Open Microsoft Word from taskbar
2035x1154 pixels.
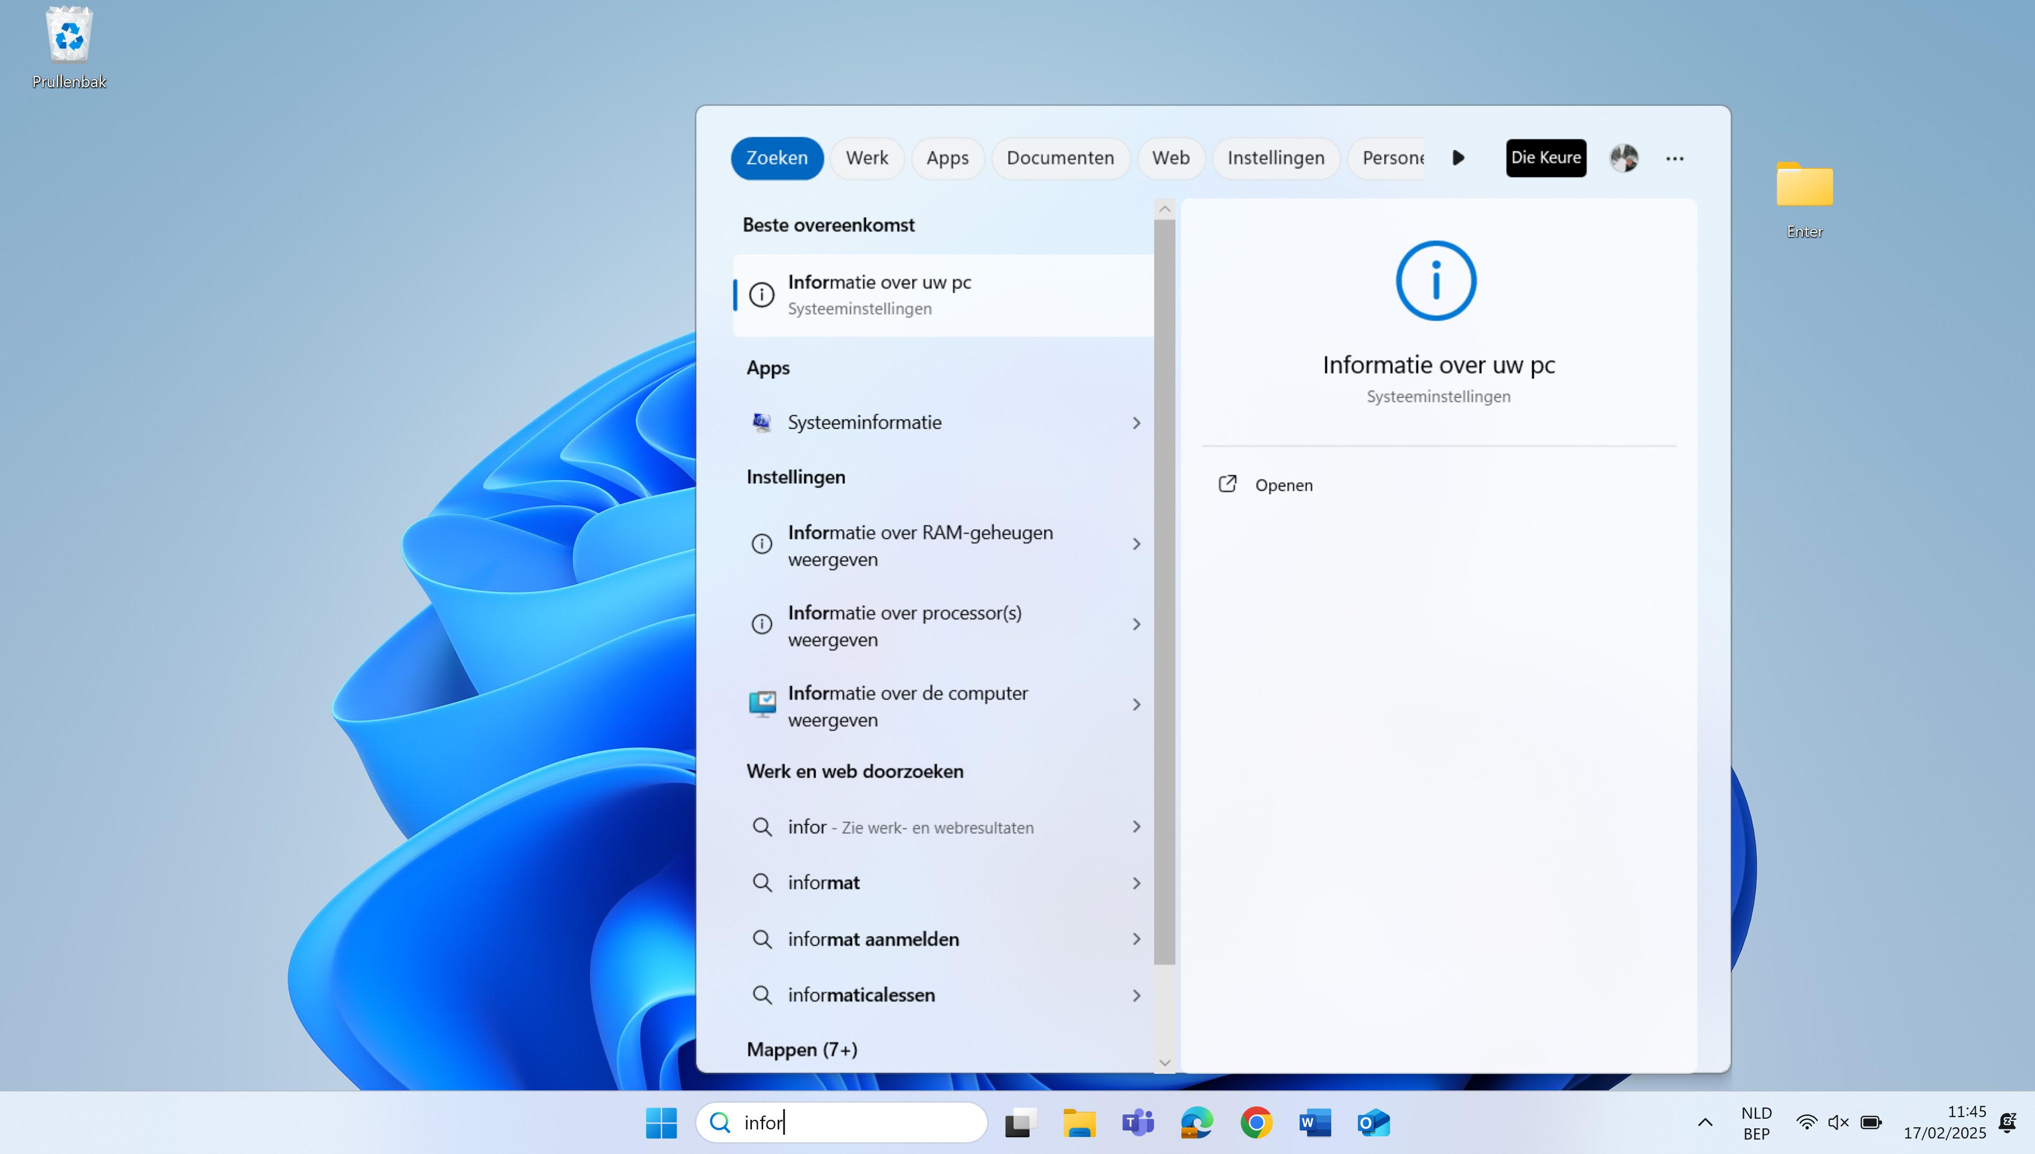[x=1315, y=1122]
